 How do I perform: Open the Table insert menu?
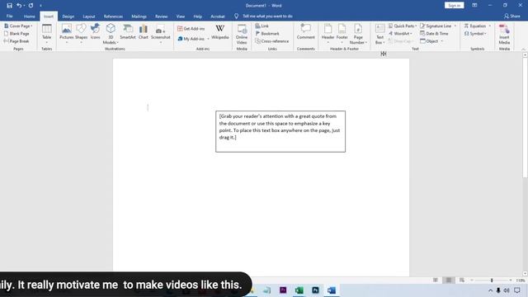tap(47, 34)
